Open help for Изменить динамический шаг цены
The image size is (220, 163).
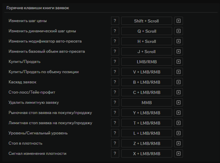[x=115, y=31]
